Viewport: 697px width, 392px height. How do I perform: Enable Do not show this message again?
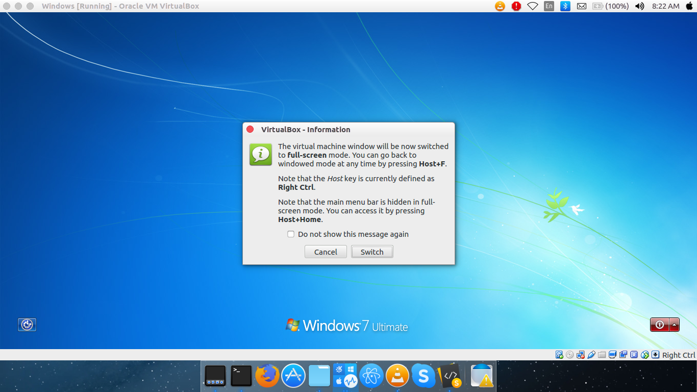(x=291, y=234)
